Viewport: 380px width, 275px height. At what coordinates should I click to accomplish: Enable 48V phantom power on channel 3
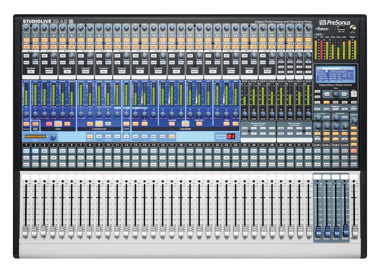click(44, 40)
